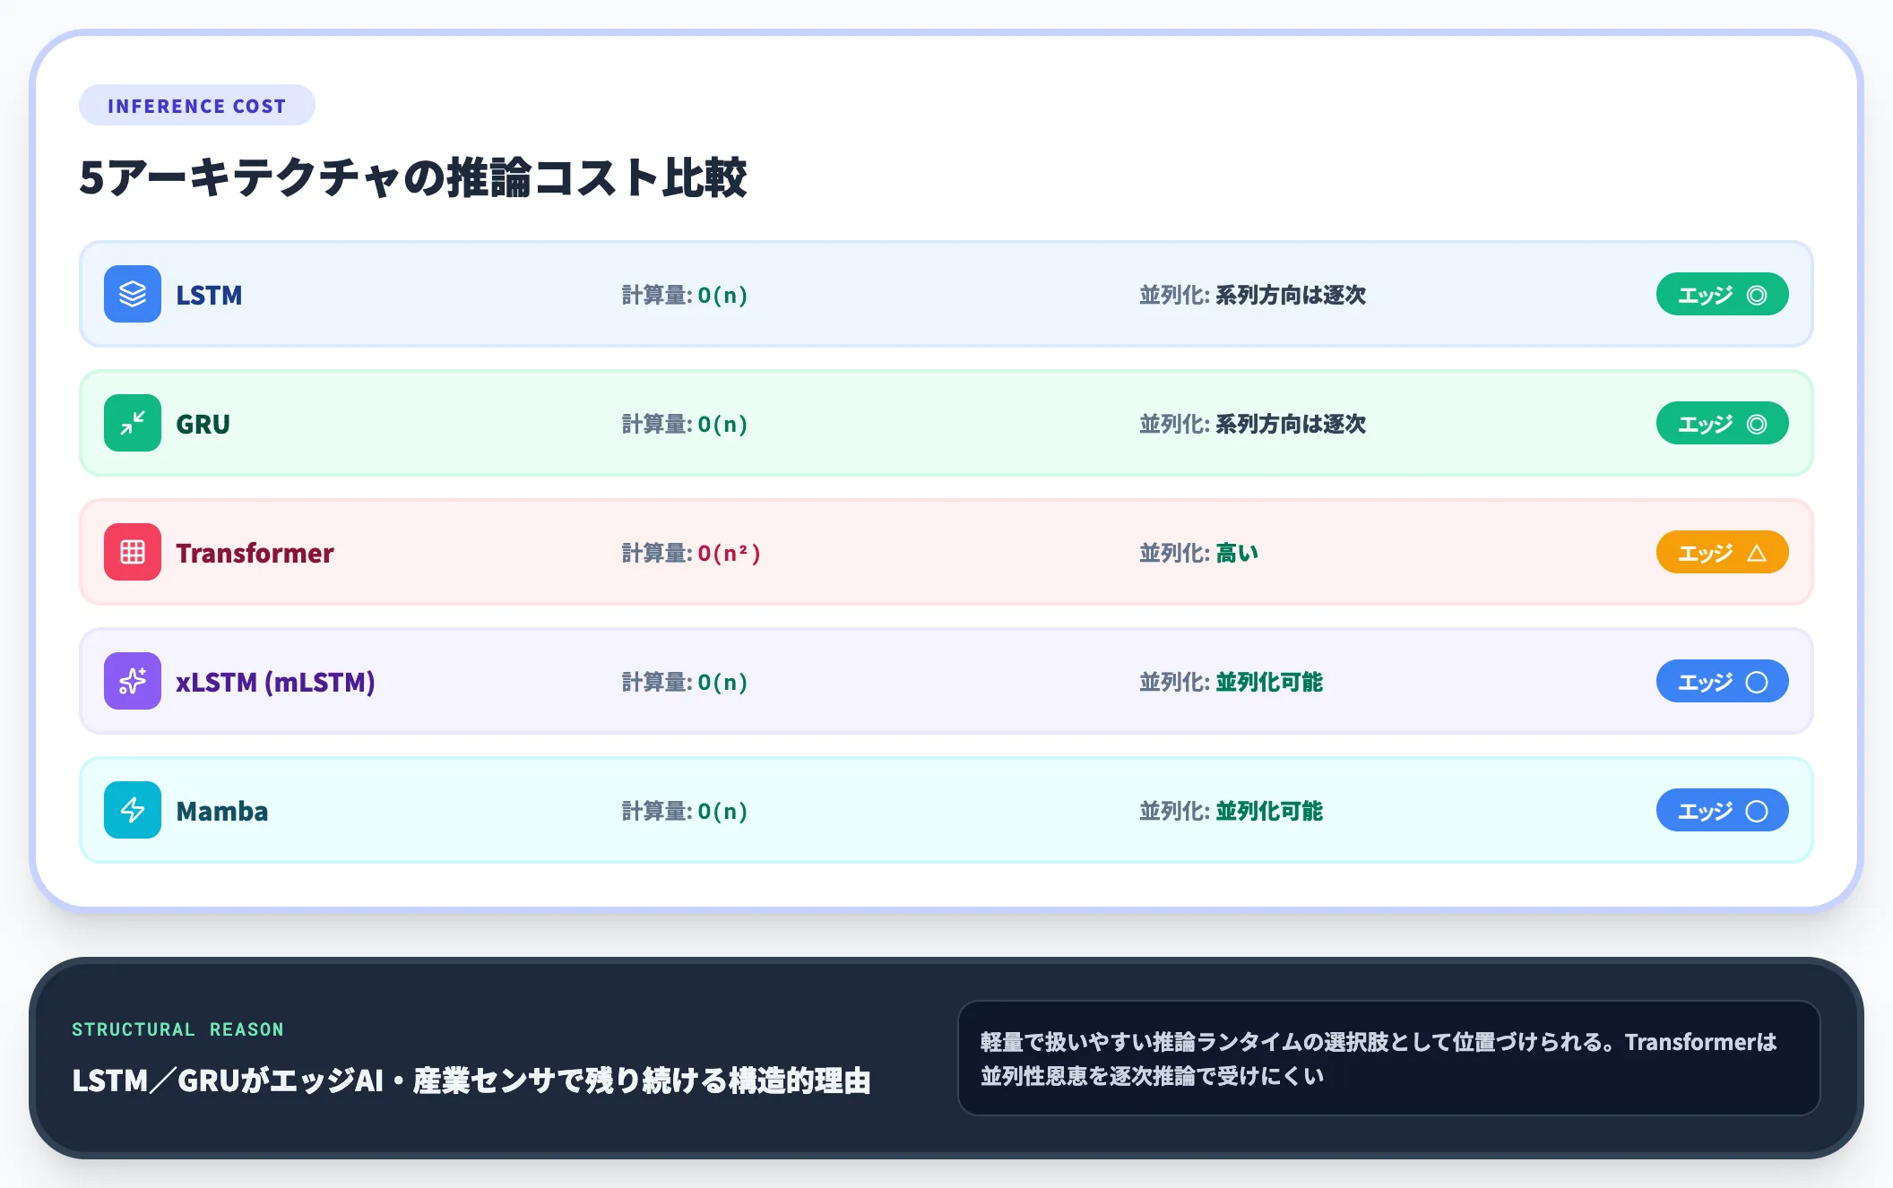Click the triangle mark in the Transformer badge
The width and height of the screenshot is (1893, 1188).
[x=1757, y=553]
